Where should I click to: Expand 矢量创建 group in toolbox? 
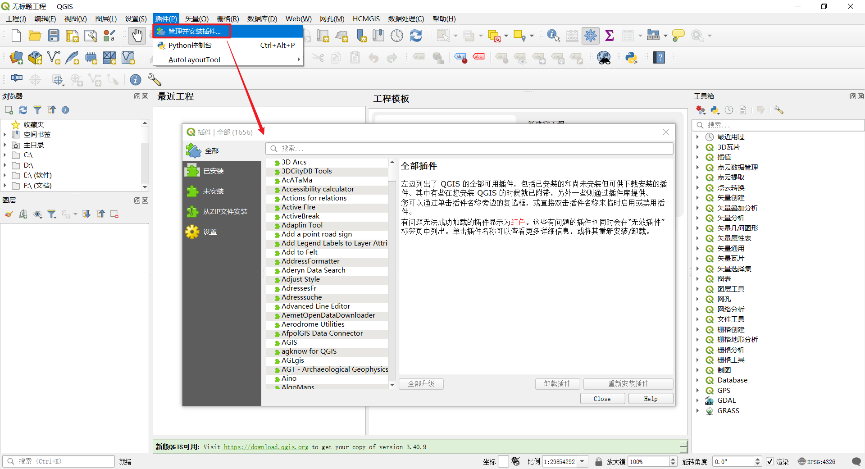pos(697,198)
